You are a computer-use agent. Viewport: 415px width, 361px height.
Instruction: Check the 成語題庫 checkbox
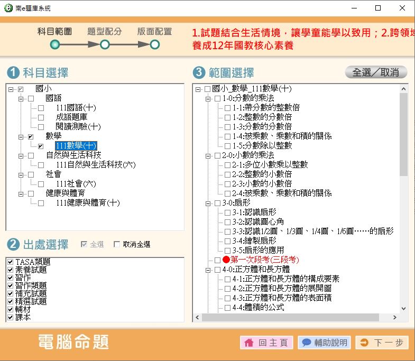click(x=41, y=117)
